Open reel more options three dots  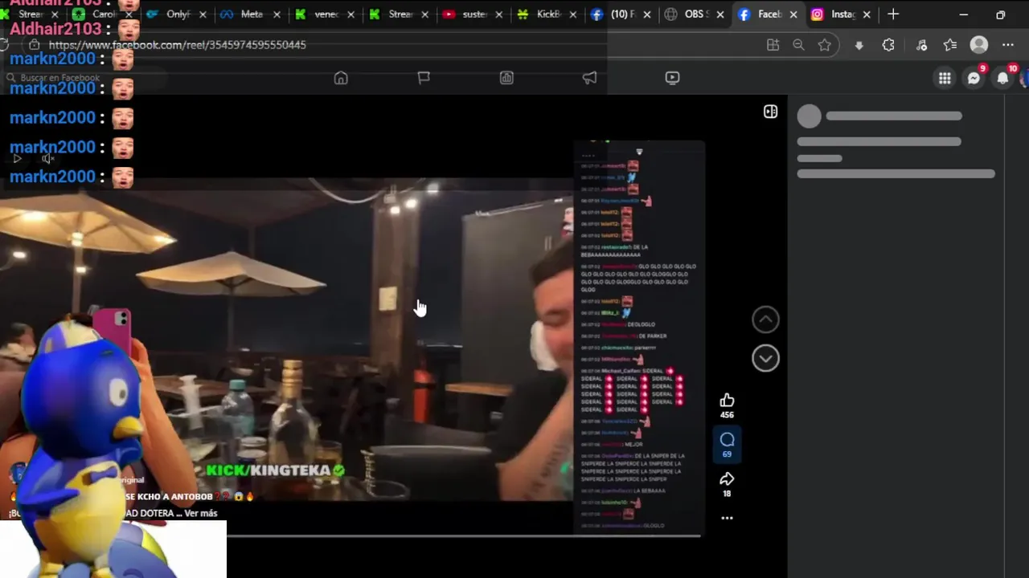coord(727,518)
